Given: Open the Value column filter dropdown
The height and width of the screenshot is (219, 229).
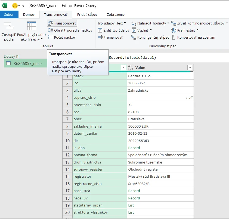Looking at the screenshot, I should 190,67.
